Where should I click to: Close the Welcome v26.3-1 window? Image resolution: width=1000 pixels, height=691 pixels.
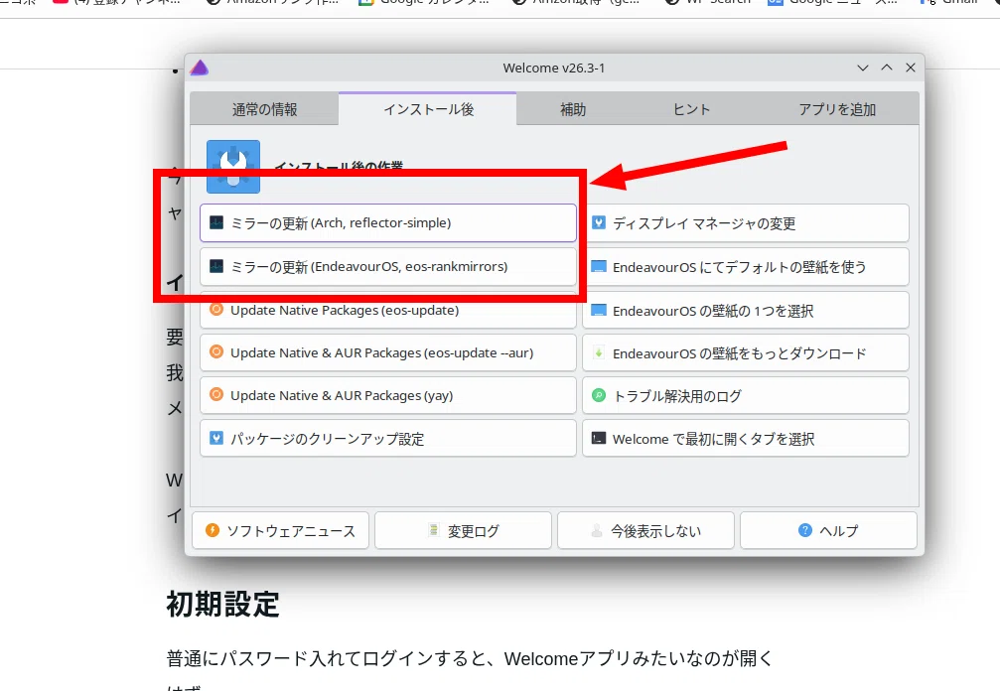point(911,68)
